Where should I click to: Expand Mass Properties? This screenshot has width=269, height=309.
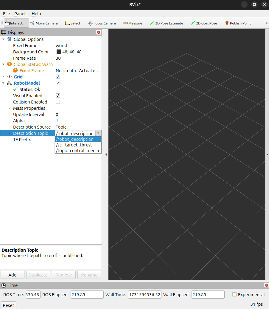tap(9, 108)
